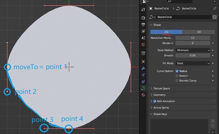Animate the Radius property dot
The width and height of the screenshot is (219, 134).
tap(213, 71)
